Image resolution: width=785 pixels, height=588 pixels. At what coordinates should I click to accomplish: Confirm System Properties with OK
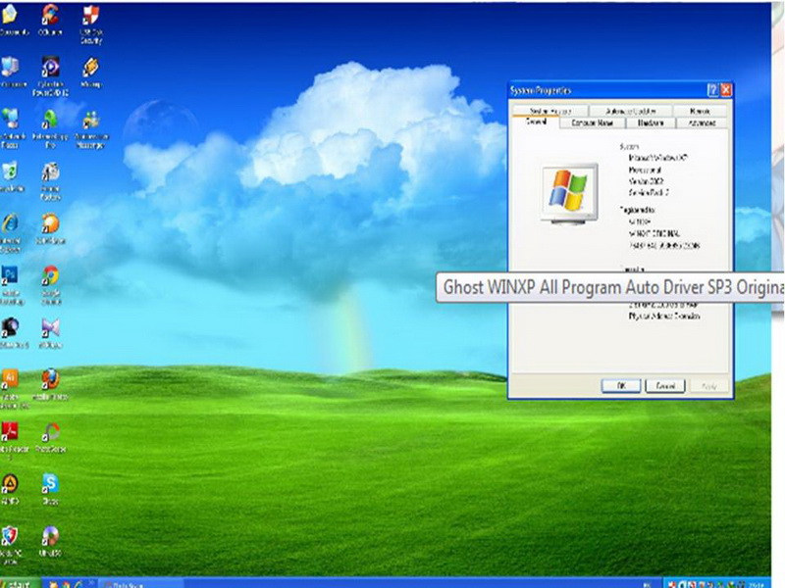tap(621, 385)
